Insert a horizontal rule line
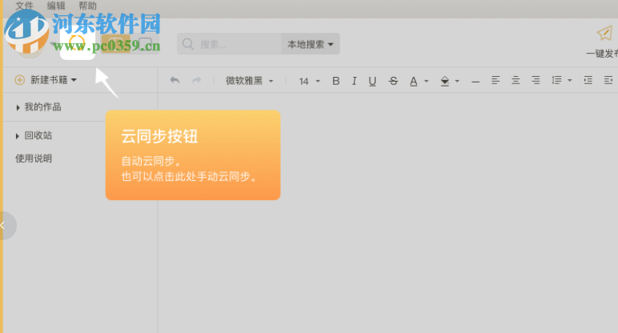Screen dimensions: 618x333 pos(476,82)
